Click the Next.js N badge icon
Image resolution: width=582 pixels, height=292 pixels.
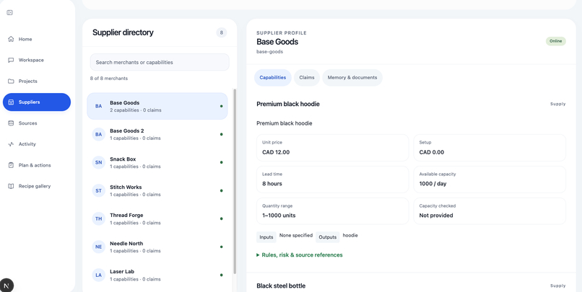[6, 286]
